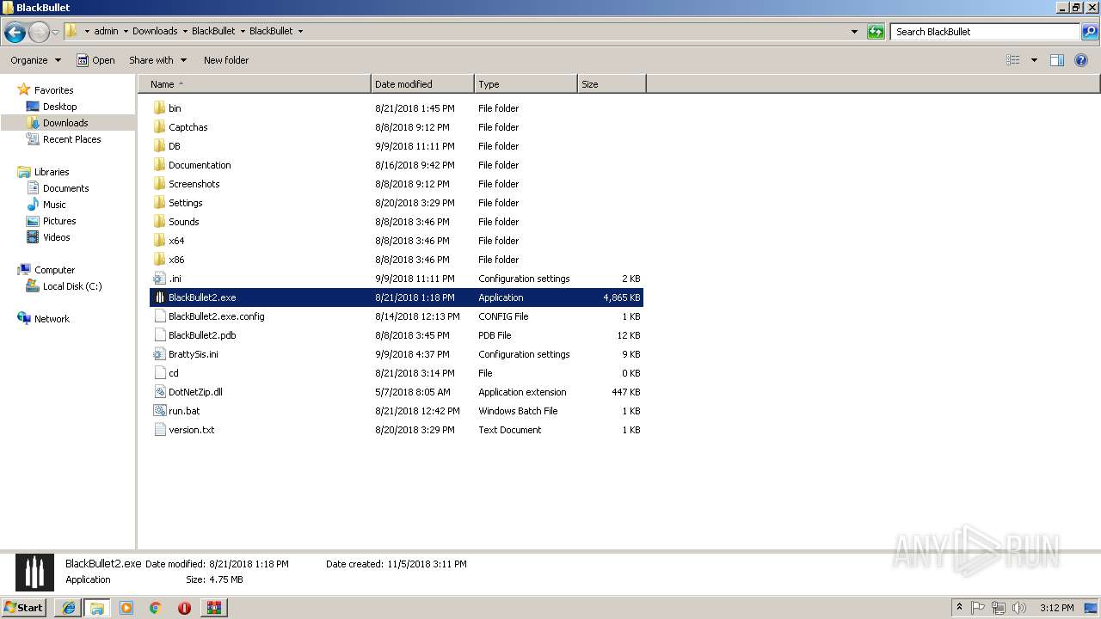Launch Google Chrome from the taskbar
Image resolution: width=1101 pixels, height=619 pixels.
click(x=156, y=608)
